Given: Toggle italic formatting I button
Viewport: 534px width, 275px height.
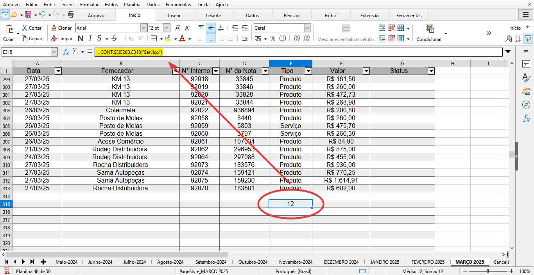Looking at the screenshot, I should tap(90, 39).
